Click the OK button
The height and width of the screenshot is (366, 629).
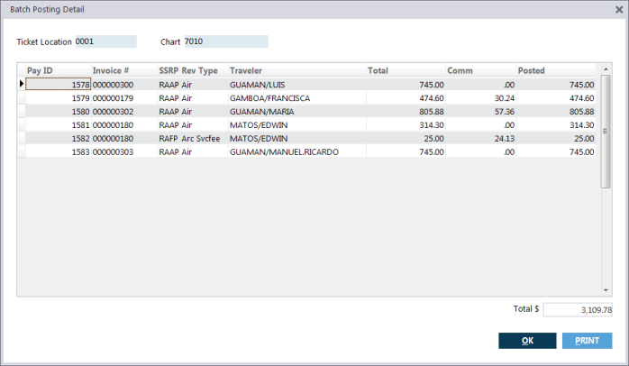527,341
